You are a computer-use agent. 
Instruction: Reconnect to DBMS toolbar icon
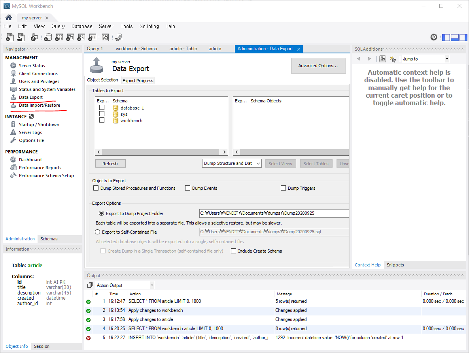(x=119, y=37)
